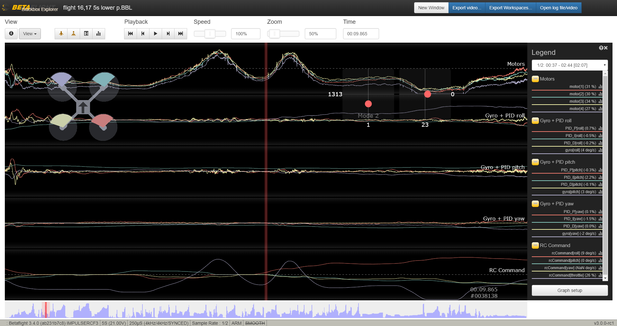Open the Graph setup dialog

click(569, 290)
